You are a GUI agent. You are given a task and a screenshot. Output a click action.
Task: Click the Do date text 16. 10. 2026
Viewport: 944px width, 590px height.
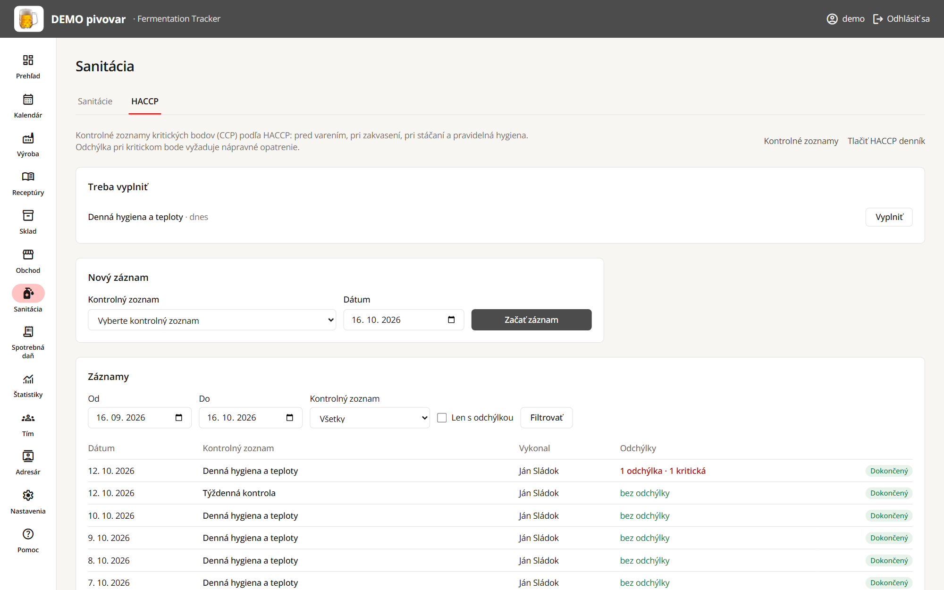click(232, 418)
